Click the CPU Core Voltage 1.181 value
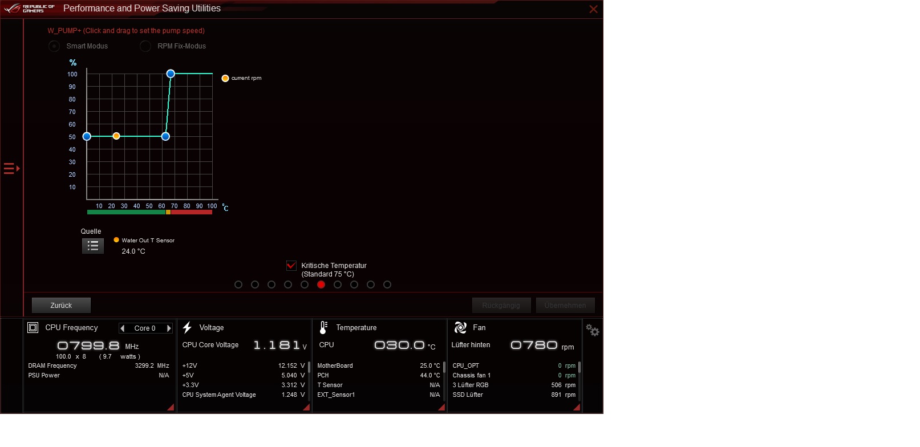Image resolution: width=920 pixels, height=447 pixels. (x=280, y=345)
